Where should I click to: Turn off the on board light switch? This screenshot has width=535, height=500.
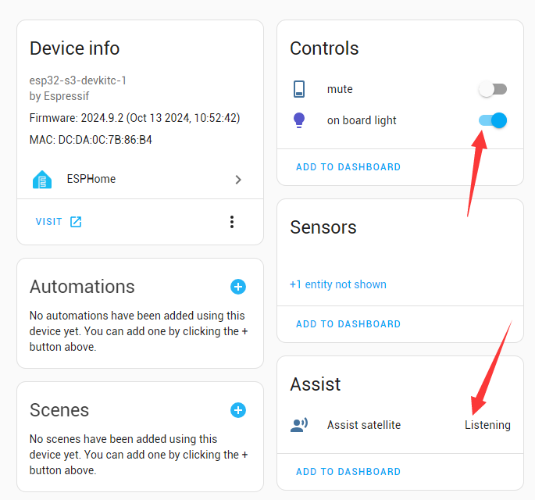493,120
